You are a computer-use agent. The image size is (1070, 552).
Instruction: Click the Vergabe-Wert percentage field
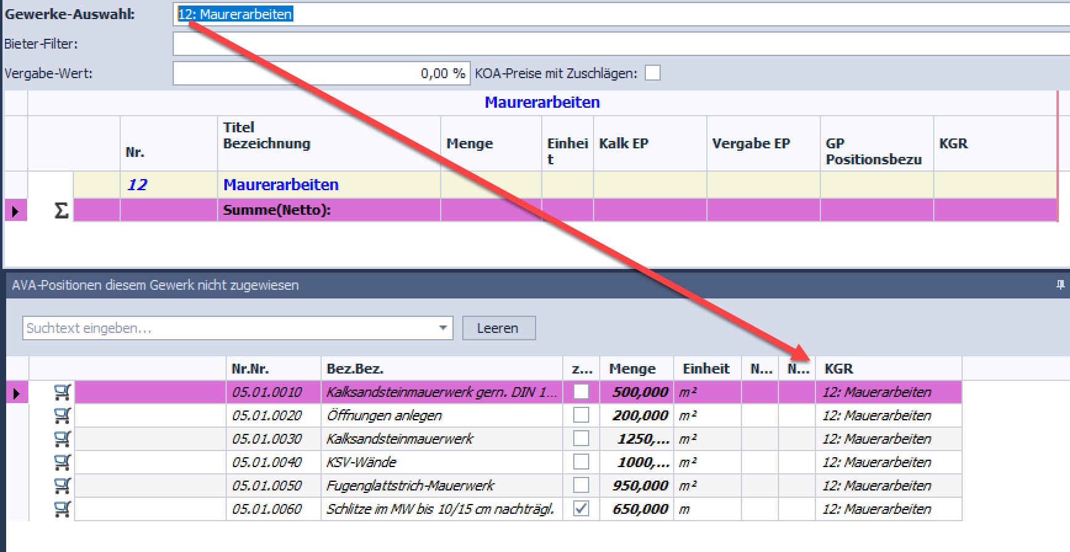click(x=321, y=73)
